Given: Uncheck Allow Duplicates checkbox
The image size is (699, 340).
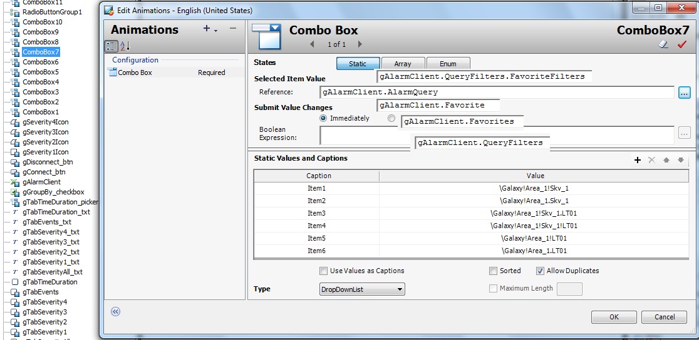Looking at the screenshot, I should (540, 271).
